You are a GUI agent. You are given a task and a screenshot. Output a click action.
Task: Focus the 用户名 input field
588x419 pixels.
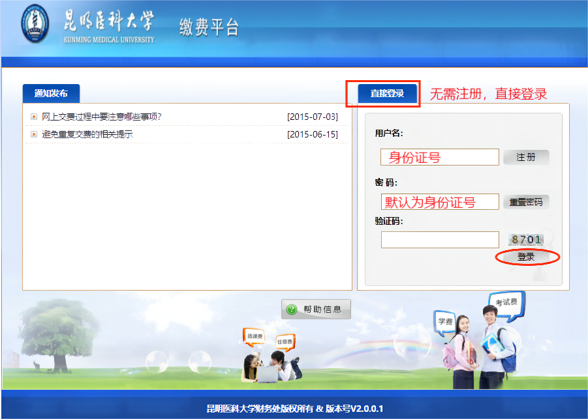(439, 157)
